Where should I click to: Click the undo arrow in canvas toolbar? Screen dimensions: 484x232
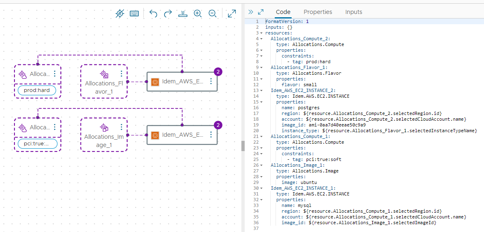(x=153, y=14)
